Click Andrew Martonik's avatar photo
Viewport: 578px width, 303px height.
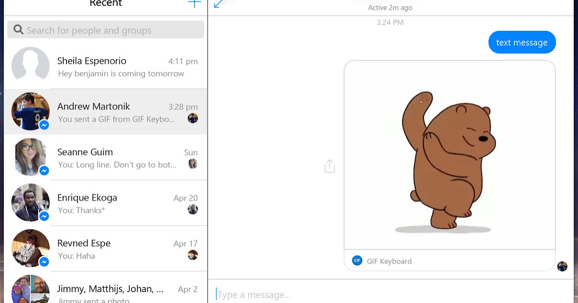[x=30, y=112]
